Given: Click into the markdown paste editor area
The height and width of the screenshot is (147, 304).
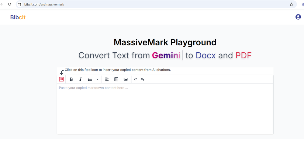Looking at the screenshot, I should pos(165,109).
